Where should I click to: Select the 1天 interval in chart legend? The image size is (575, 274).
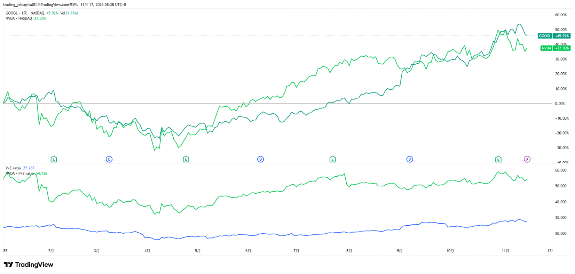pyautogui.click(x=24, y=13)
